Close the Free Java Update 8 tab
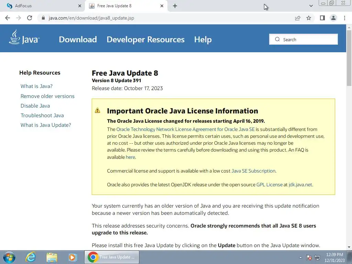 pyautogui.click(x=162, y=6)
